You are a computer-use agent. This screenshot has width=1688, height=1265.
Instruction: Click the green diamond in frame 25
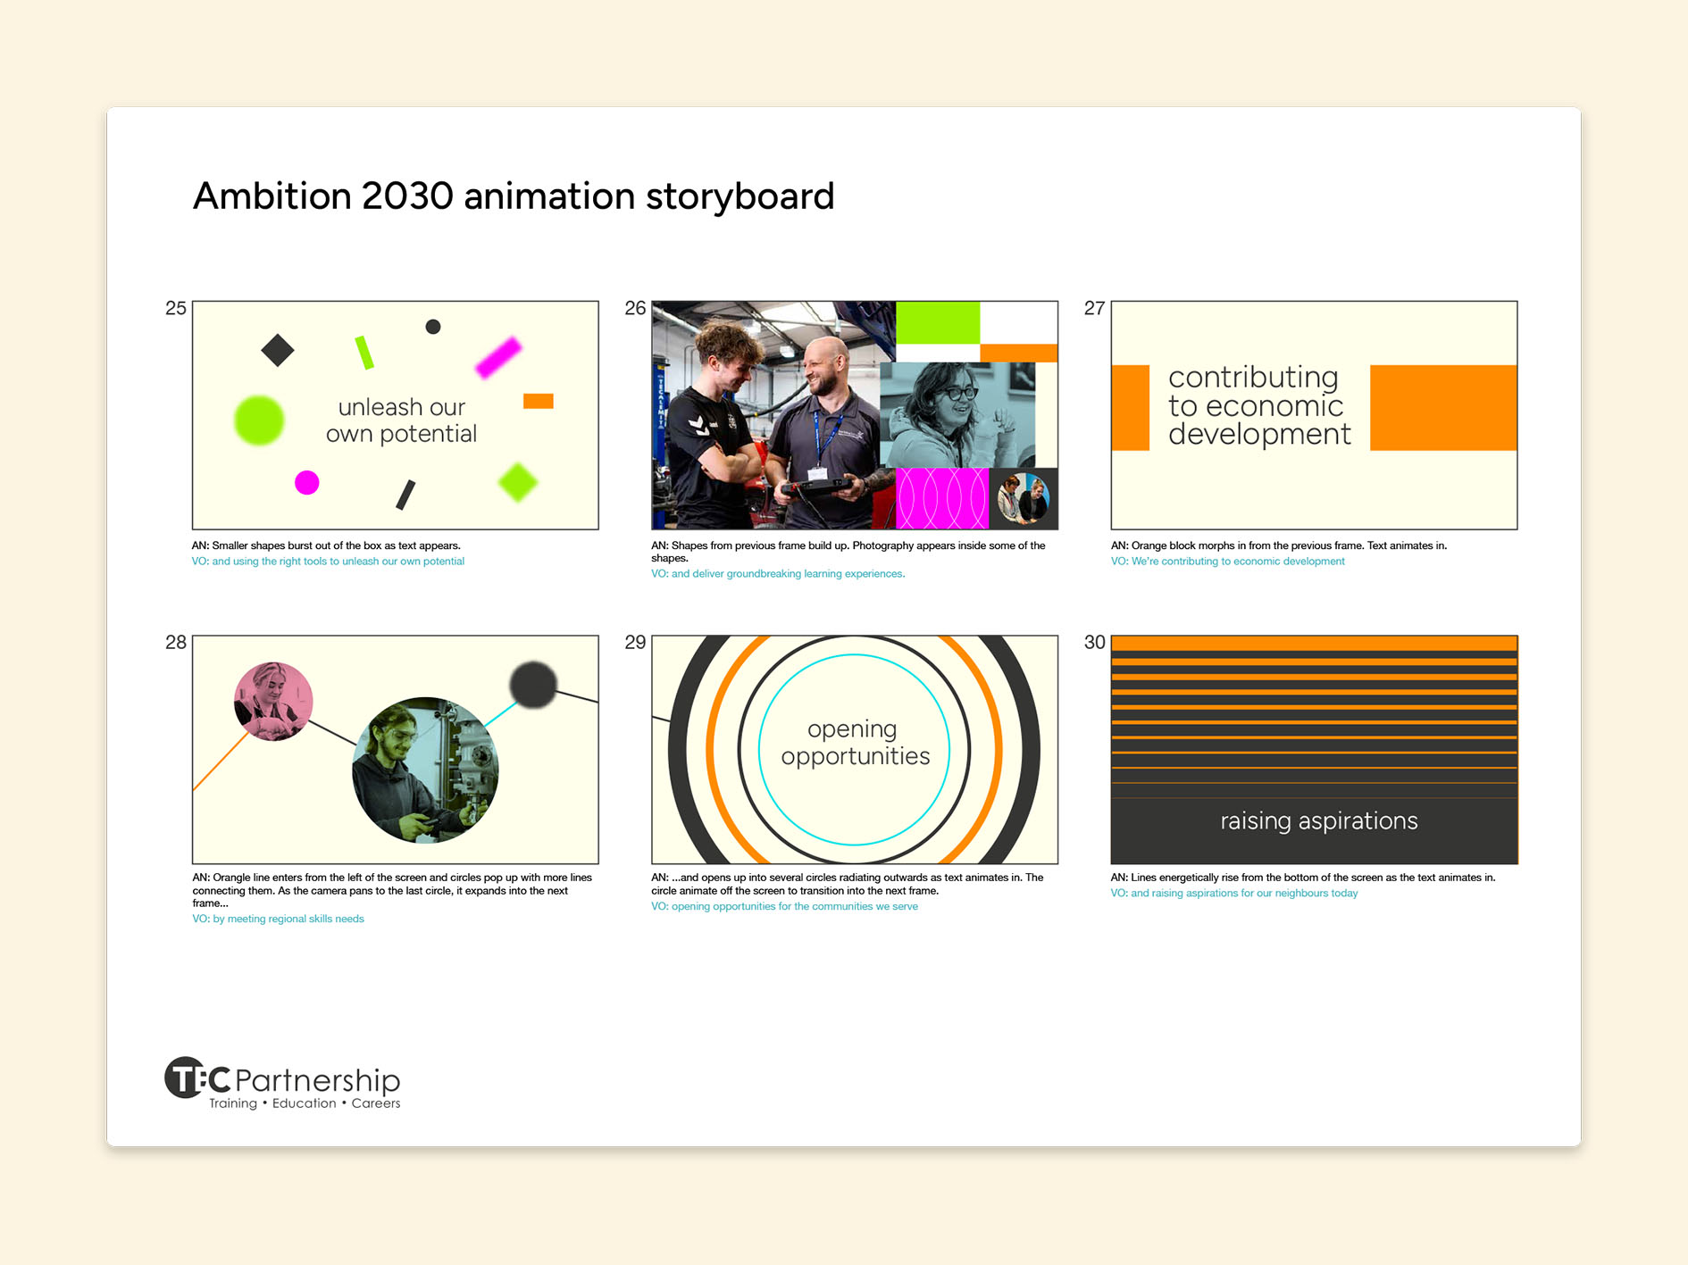pos(517,483)
